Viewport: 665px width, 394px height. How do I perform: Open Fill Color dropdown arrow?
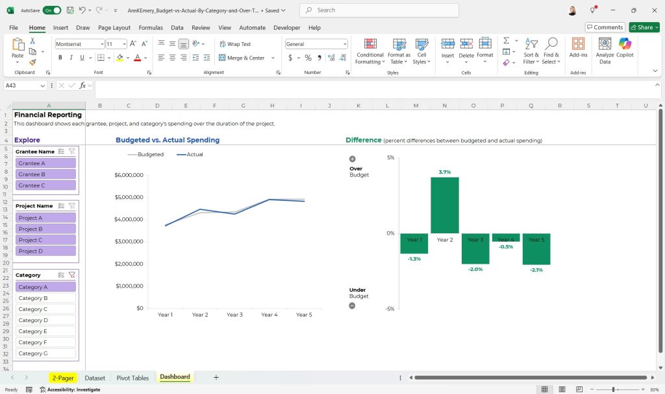point(128,58)
